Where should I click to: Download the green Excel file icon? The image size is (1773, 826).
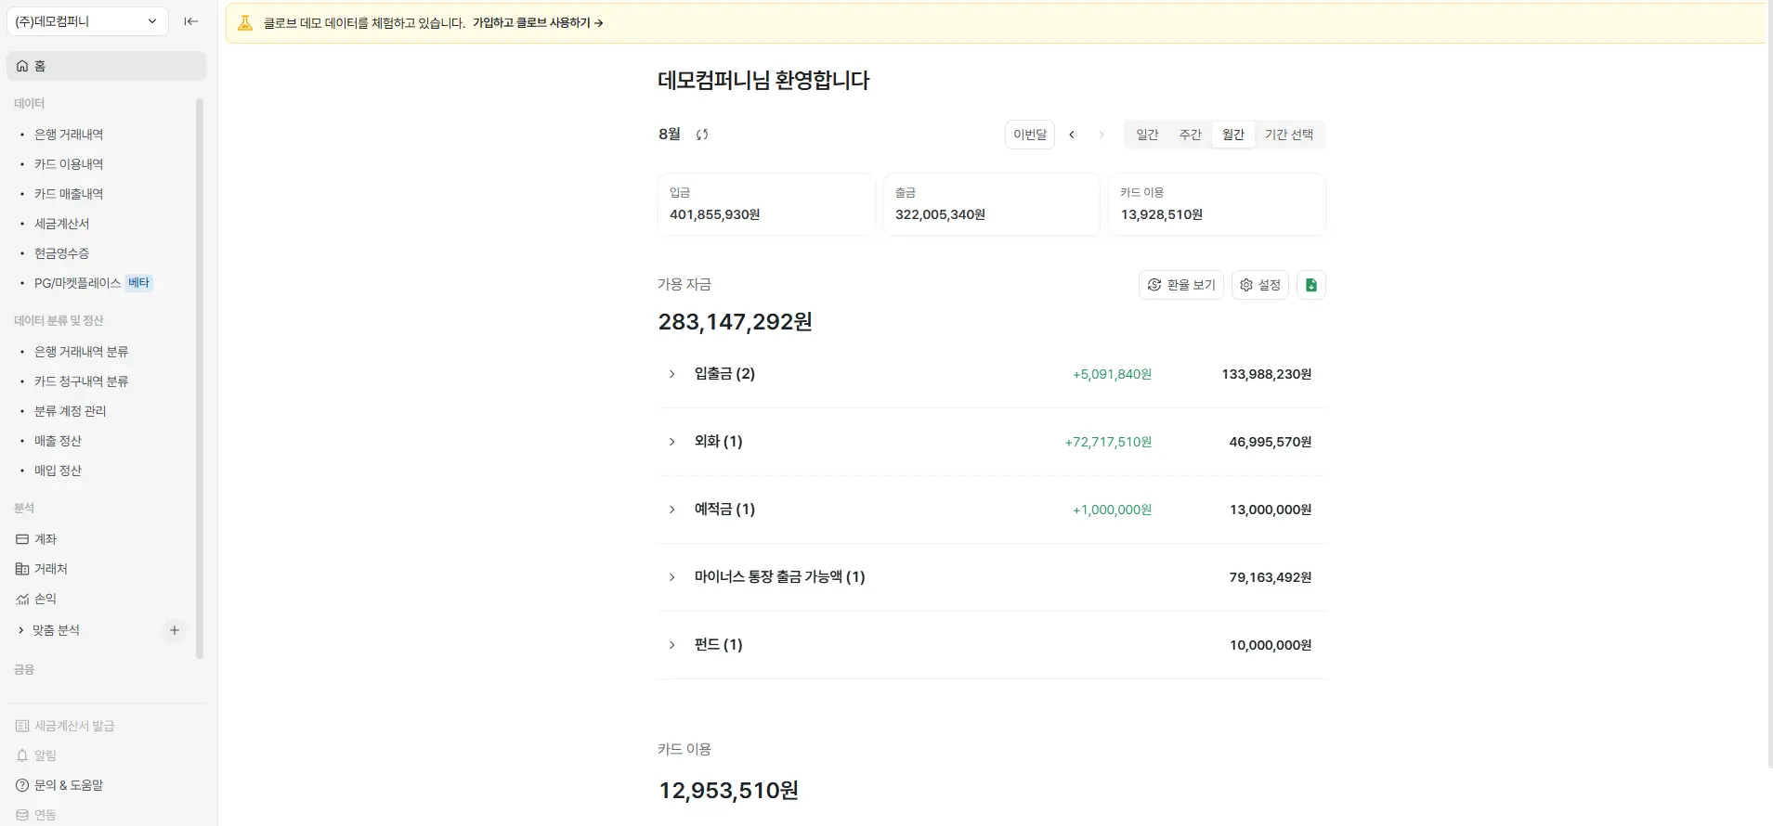click(1310, 285)
